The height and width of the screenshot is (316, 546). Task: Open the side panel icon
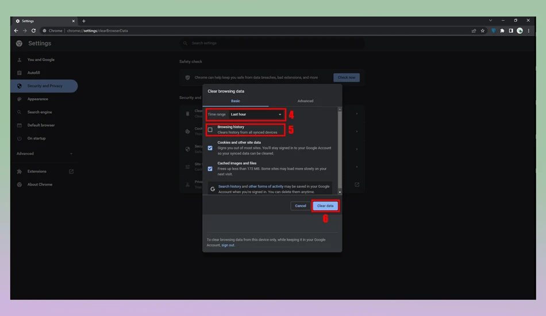coord(511,30)
